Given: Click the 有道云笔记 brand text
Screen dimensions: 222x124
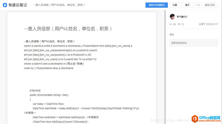Looking at the screenshot, I should click(x=18, y=5).
